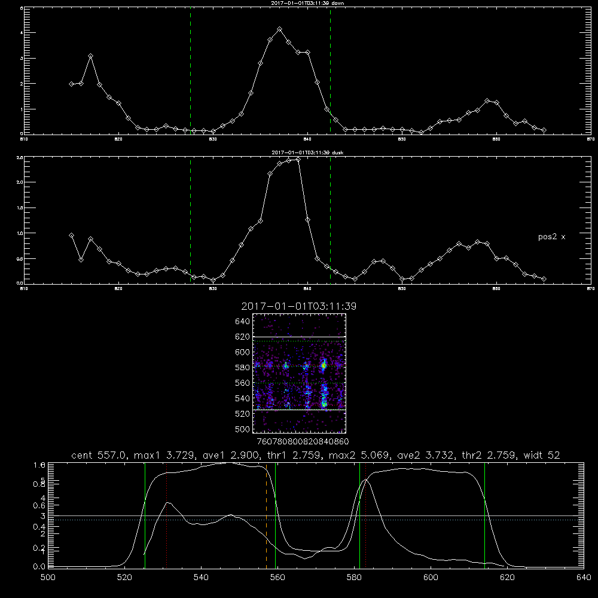Click the '520' y-axis label beside the heatmap
Viewport: 598px width, 598px height.
(x=243, y=414)
